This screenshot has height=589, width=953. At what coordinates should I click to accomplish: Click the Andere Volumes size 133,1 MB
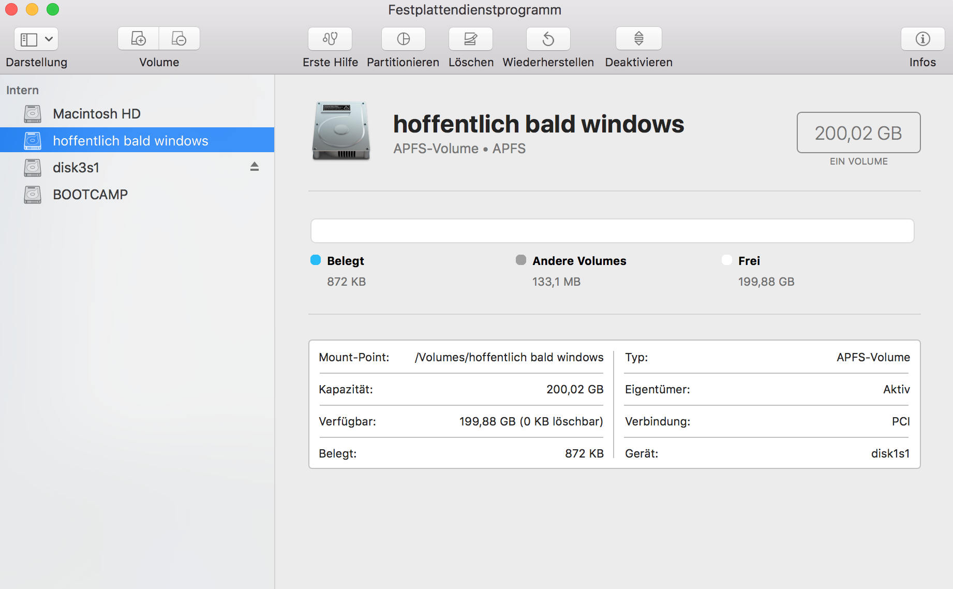click(557, 282)
